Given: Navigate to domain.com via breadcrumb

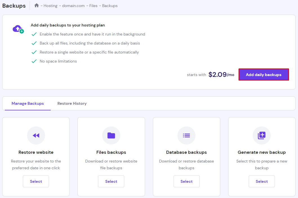Looking at the screenshot, I should click(x=73, y=5).
